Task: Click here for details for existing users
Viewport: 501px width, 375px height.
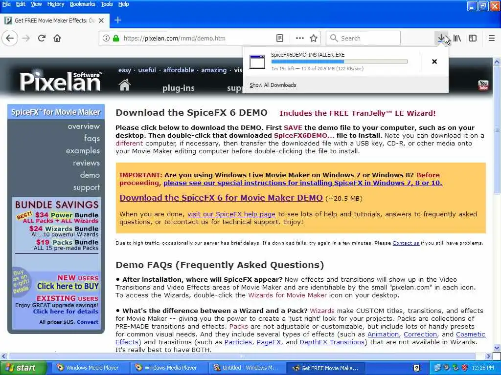Action: click(x=66, y=312)
